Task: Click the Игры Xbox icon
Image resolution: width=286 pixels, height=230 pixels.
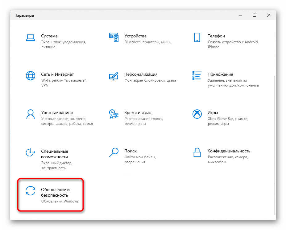Action: click(x=197, y=114)
